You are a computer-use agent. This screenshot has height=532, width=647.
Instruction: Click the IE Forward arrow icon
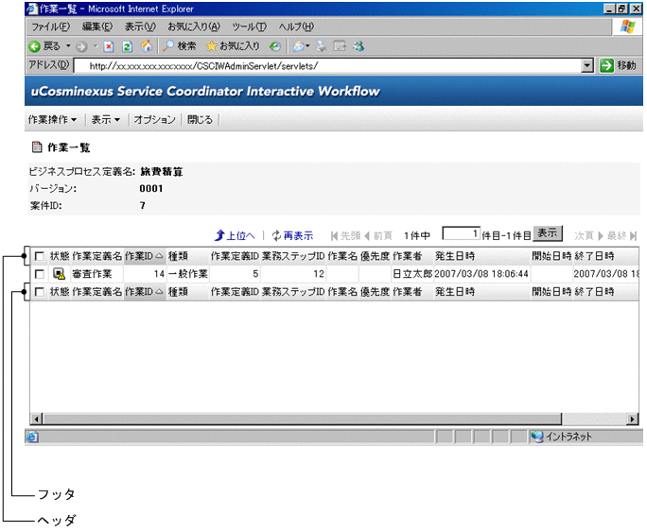[x=81, y=46]
